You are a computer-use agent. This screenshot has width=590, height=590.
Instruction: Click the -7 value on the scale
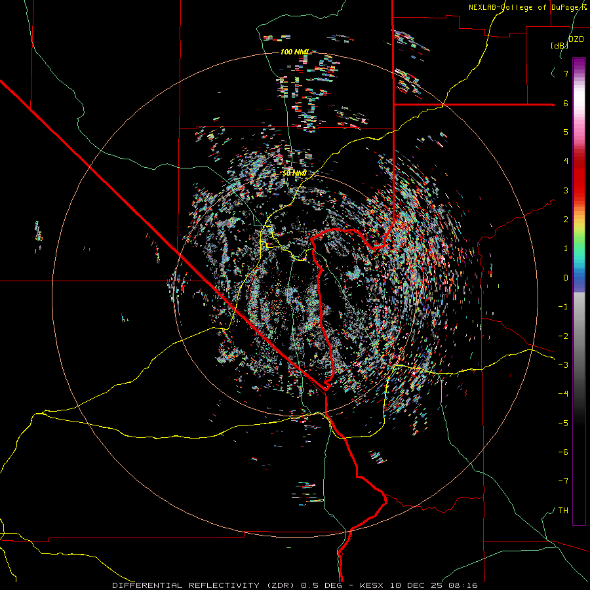pos(563,481)
